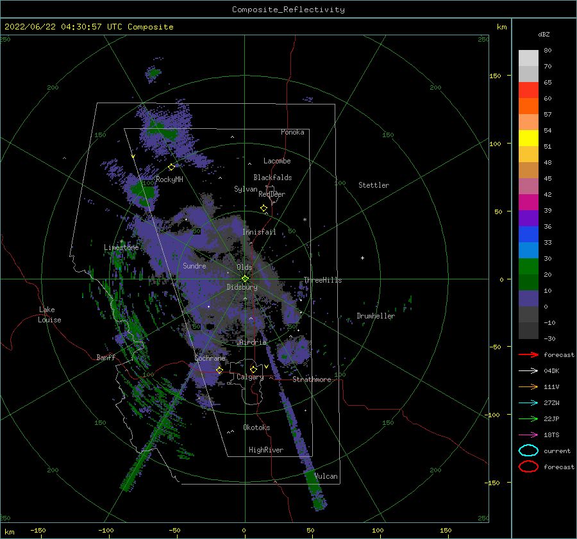The height and width of the screenshot is (539, 577).
Task: Click yellow diamond marker above Calgary label
Action: pos(253,369)
